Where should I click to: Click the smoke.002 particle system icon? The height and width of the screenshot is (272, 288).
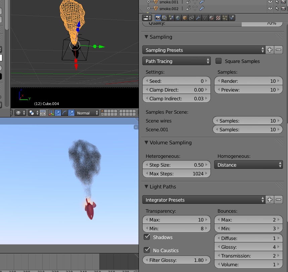[x=188, y=8]
